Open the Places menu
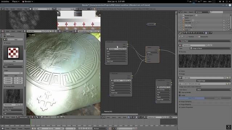The width and height of the screenshot is (232, 130). click(16, 1)
